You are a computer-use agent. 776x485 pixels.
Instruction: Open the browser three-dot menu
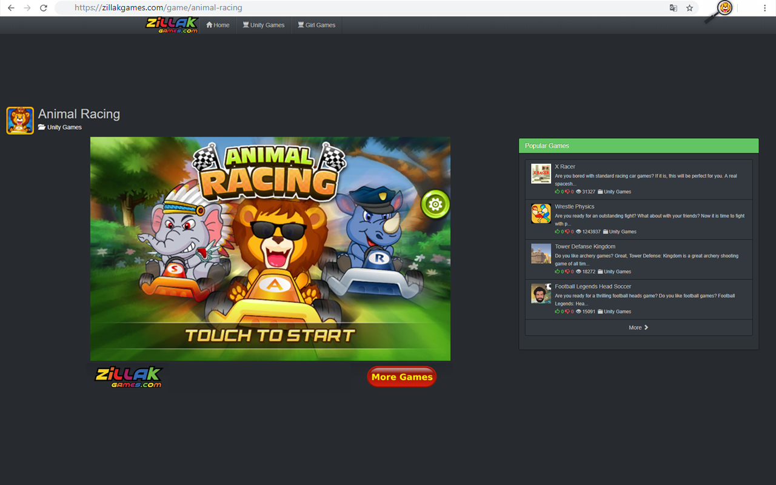pyautogui.click(x=764, y=8)
